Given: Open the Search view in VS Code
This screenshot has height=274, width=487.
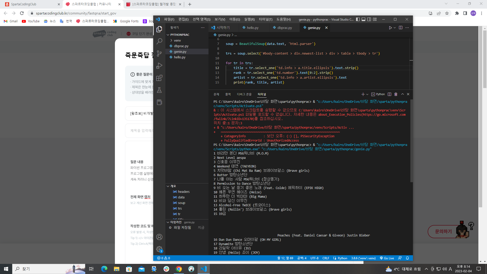Looking at the screenshot, I should (159, 41).
